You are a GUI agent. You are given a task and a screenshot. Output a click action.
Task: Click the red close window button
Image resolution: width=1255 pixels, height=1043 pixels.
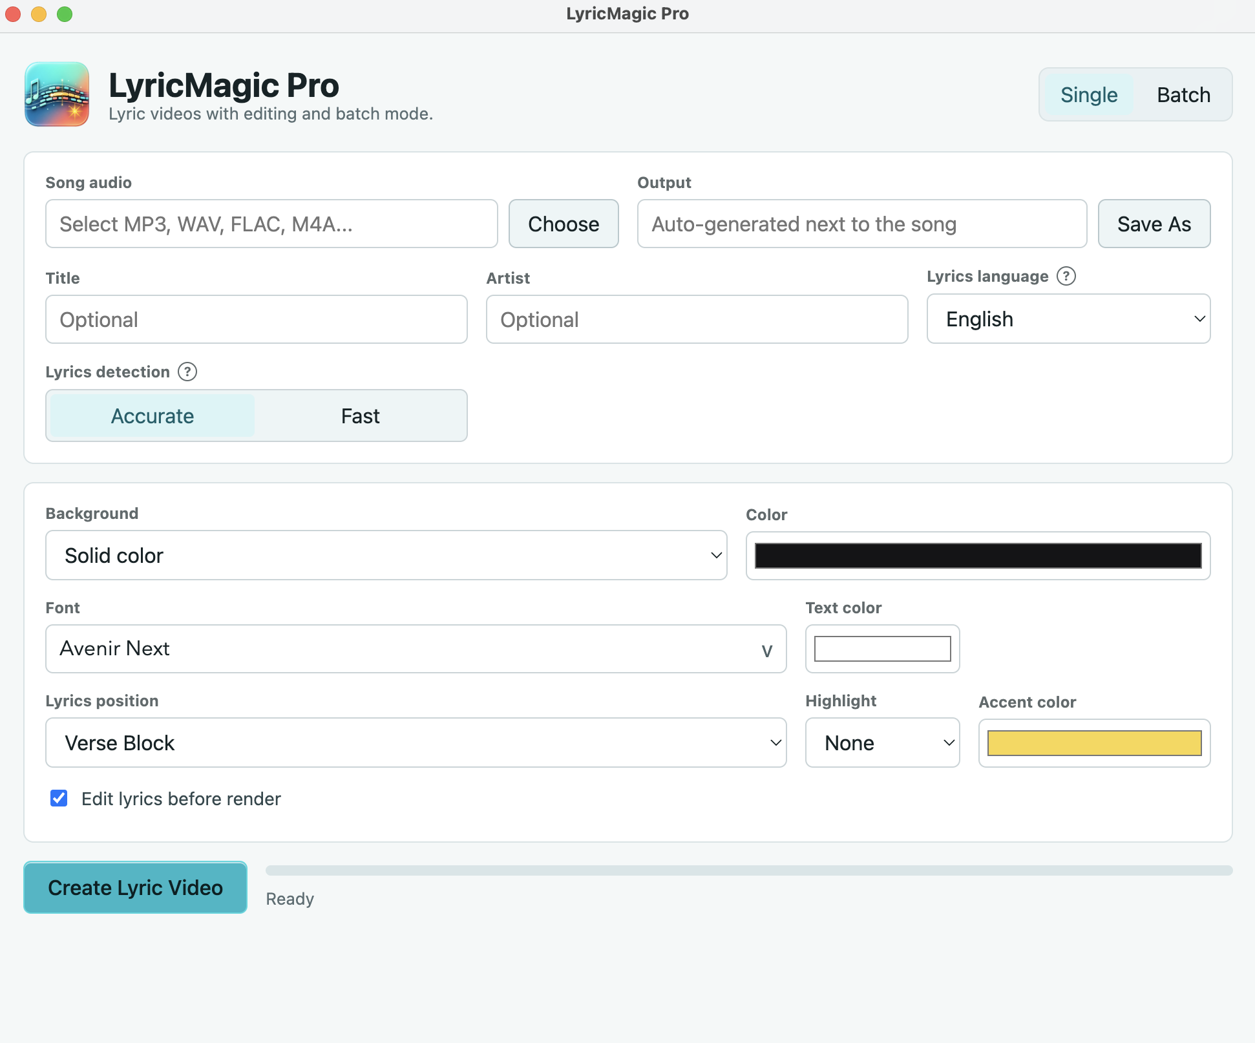(x=13, y=14)
